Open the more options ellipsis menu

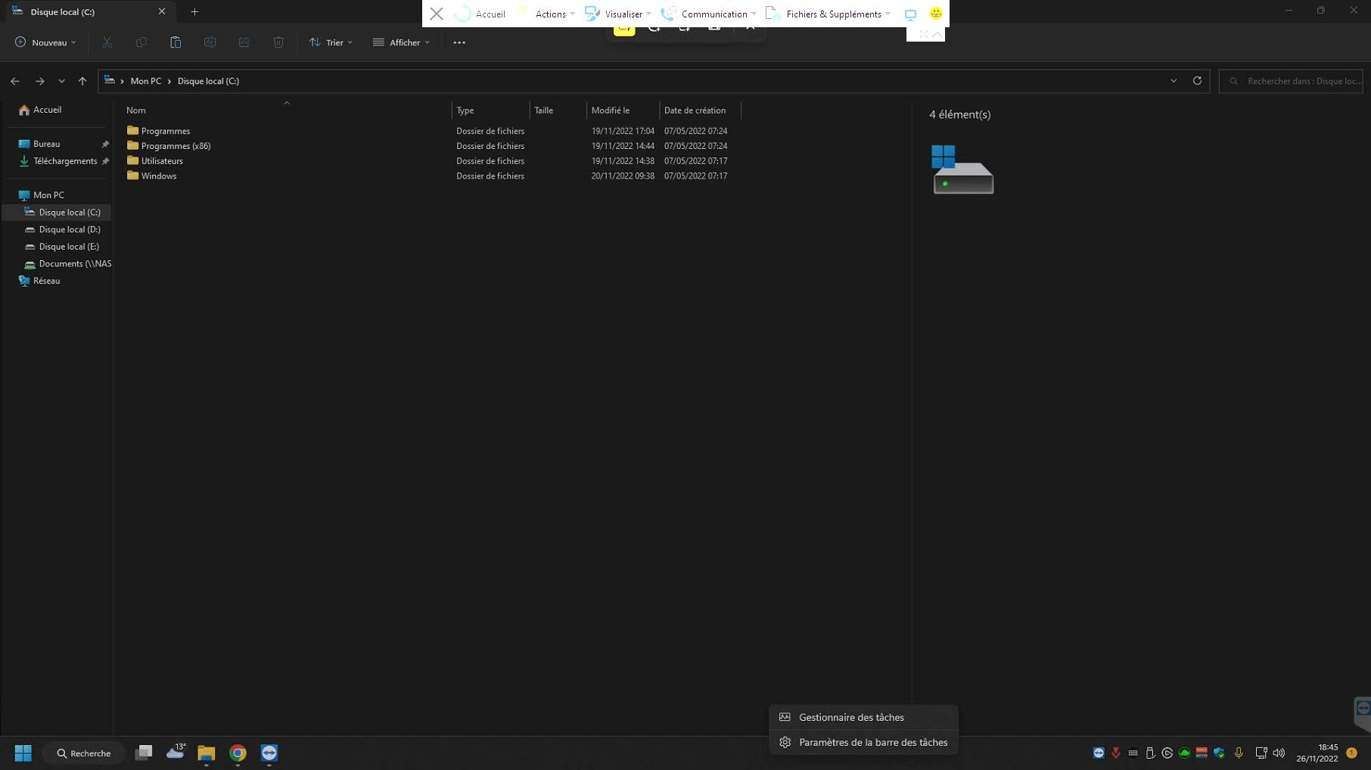pyautogui.click(x=459, y=42)
